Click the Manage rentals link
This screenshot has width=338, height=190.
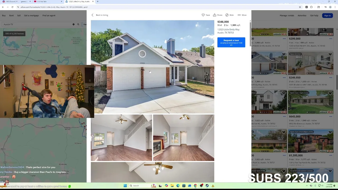pyautogui.click(x=287, y=16)
